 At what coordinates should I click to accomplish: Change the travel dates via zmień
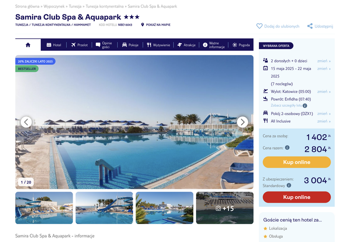coord(324,69)
